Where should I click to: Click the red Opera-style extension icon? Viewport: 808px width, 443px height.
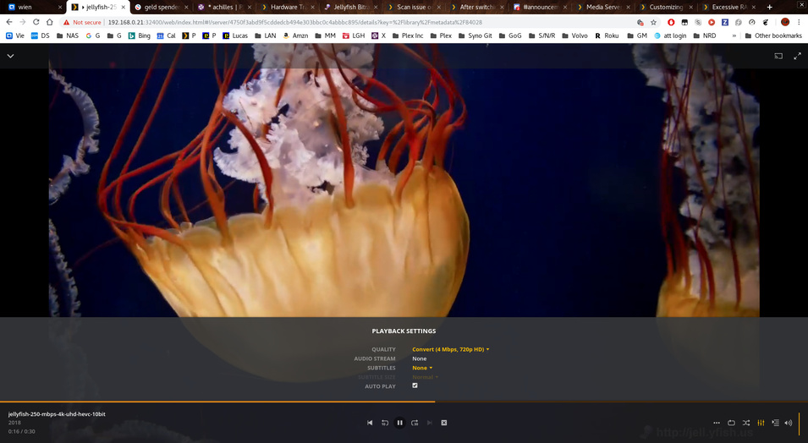click(670, 22)
